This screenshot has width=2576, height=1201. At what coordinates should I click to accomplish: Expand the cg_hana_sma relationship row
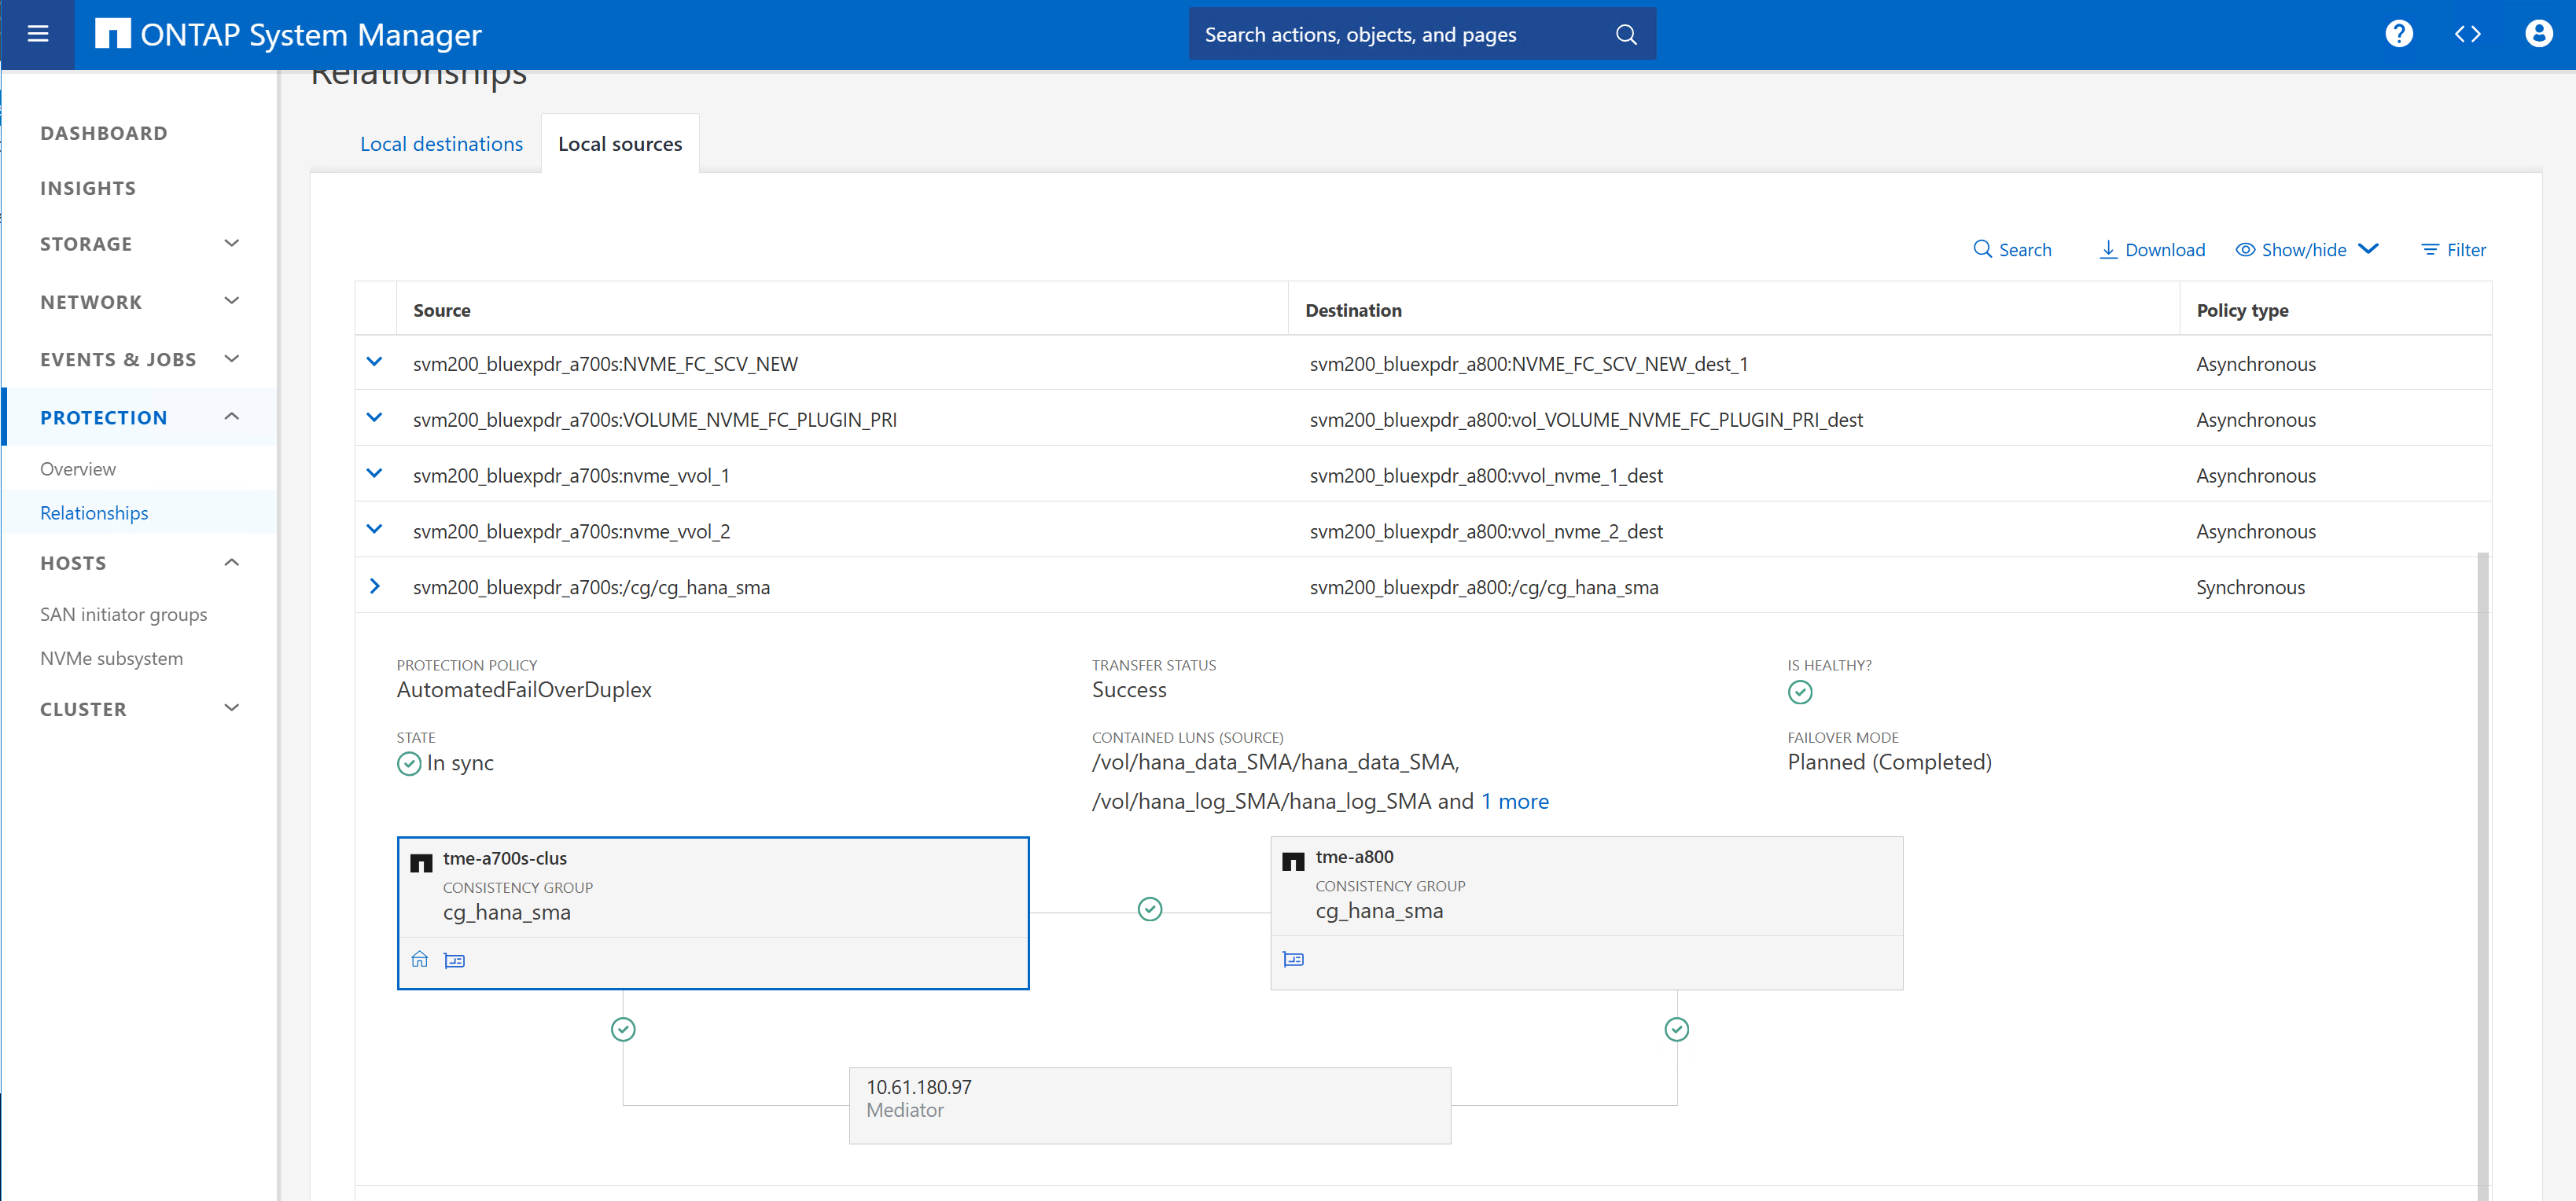375,586
